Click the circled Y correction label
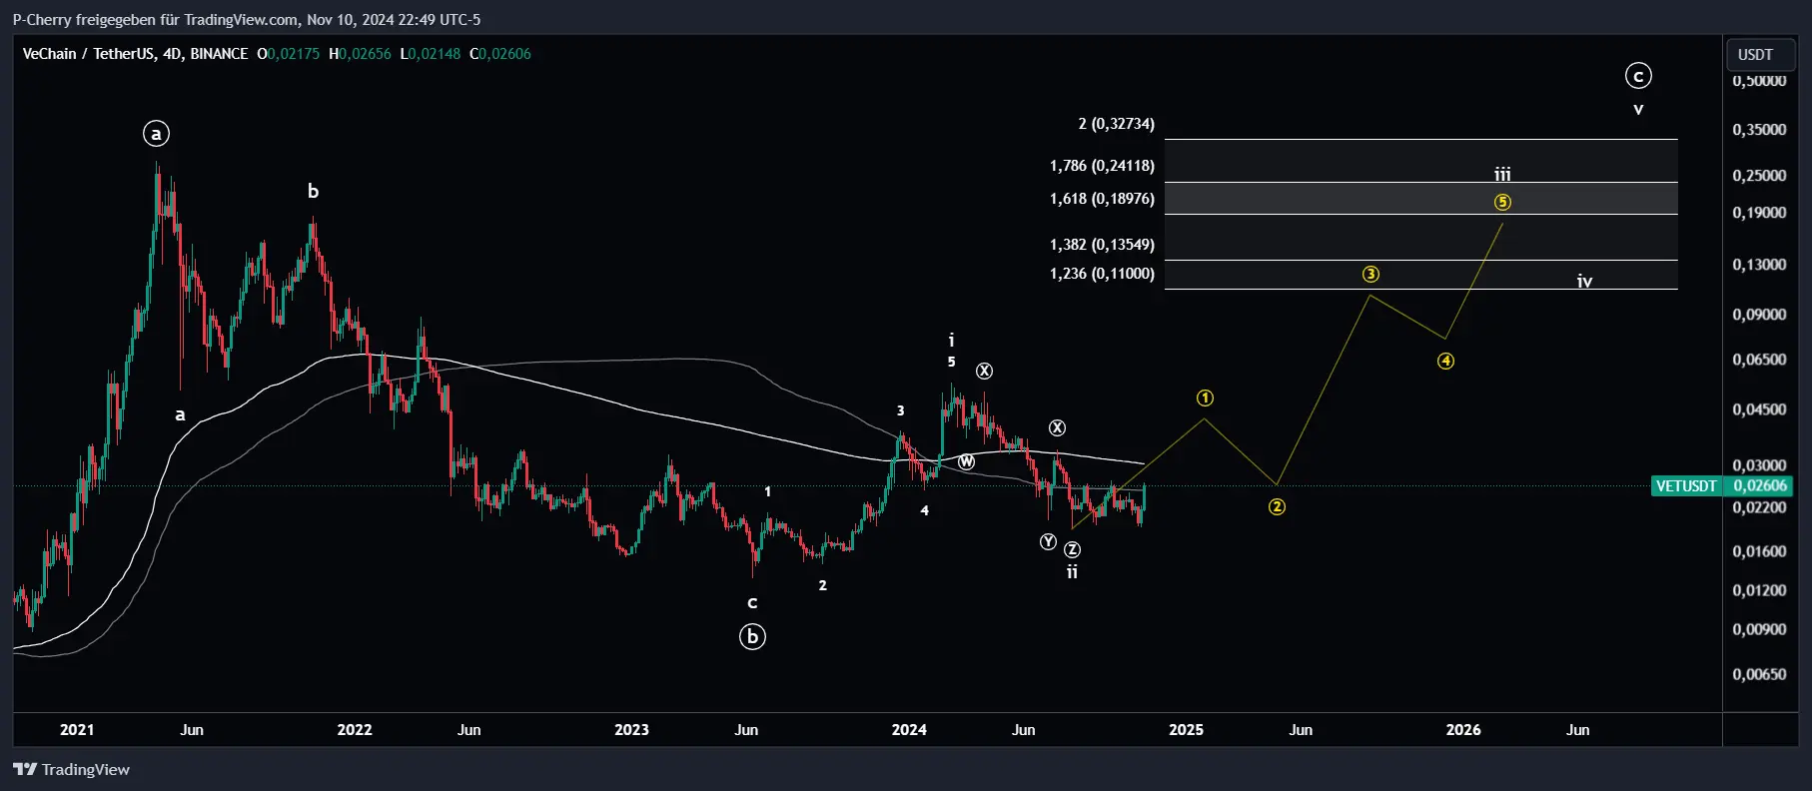Viewport: 1812px width, 791px height. click(x=1048, y=541)
